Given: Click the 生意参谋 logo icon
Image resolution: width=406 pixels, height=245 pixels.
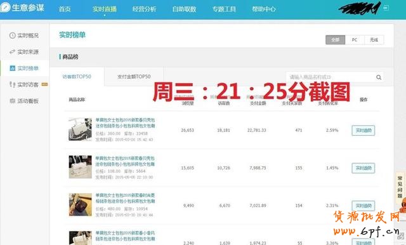Looking at the screenshot, I should [5, 7].
